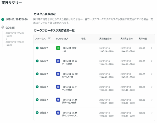Click the stopwatch icon next to 0:06:15
The width and height of the screenshot is (157, 123).
(3, 27)
